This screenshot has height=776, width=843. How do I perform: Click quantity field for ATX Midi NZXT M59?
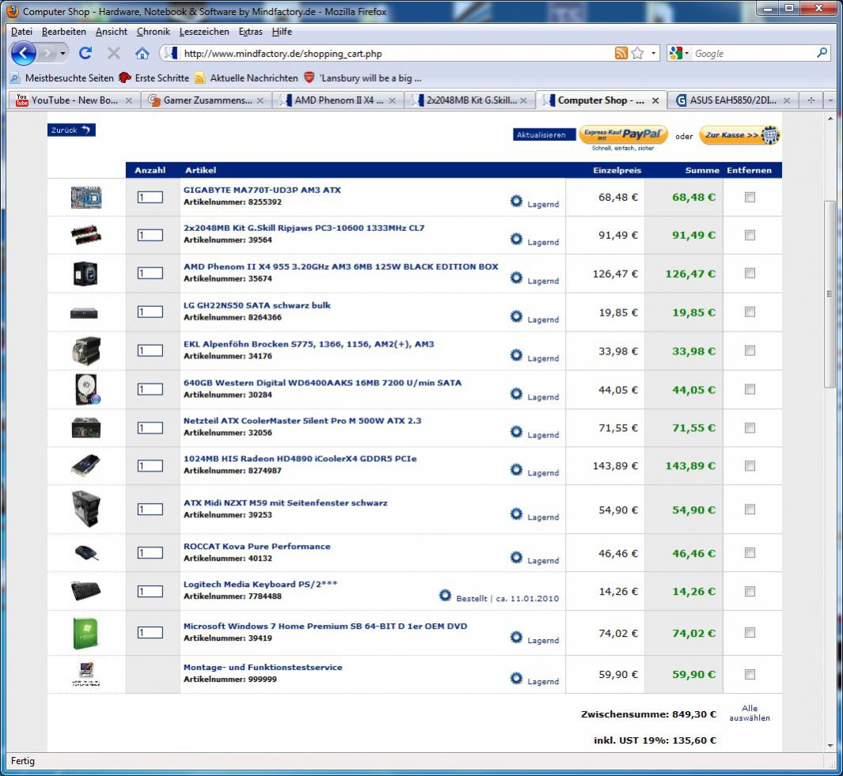(x=150, y=509)
